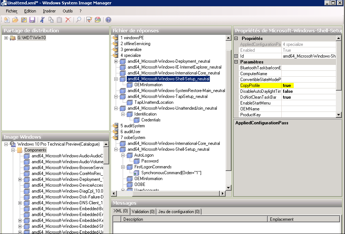The height and width of the screenshot is (234, 345).
Task: Select the 7 oobeSystem pass
Action: point(133,138)
